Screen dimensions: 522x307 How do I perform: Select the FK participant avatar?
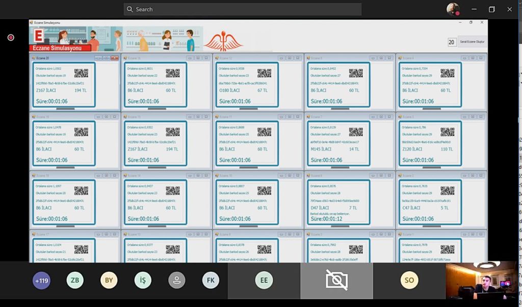click(x=211, y=280)
